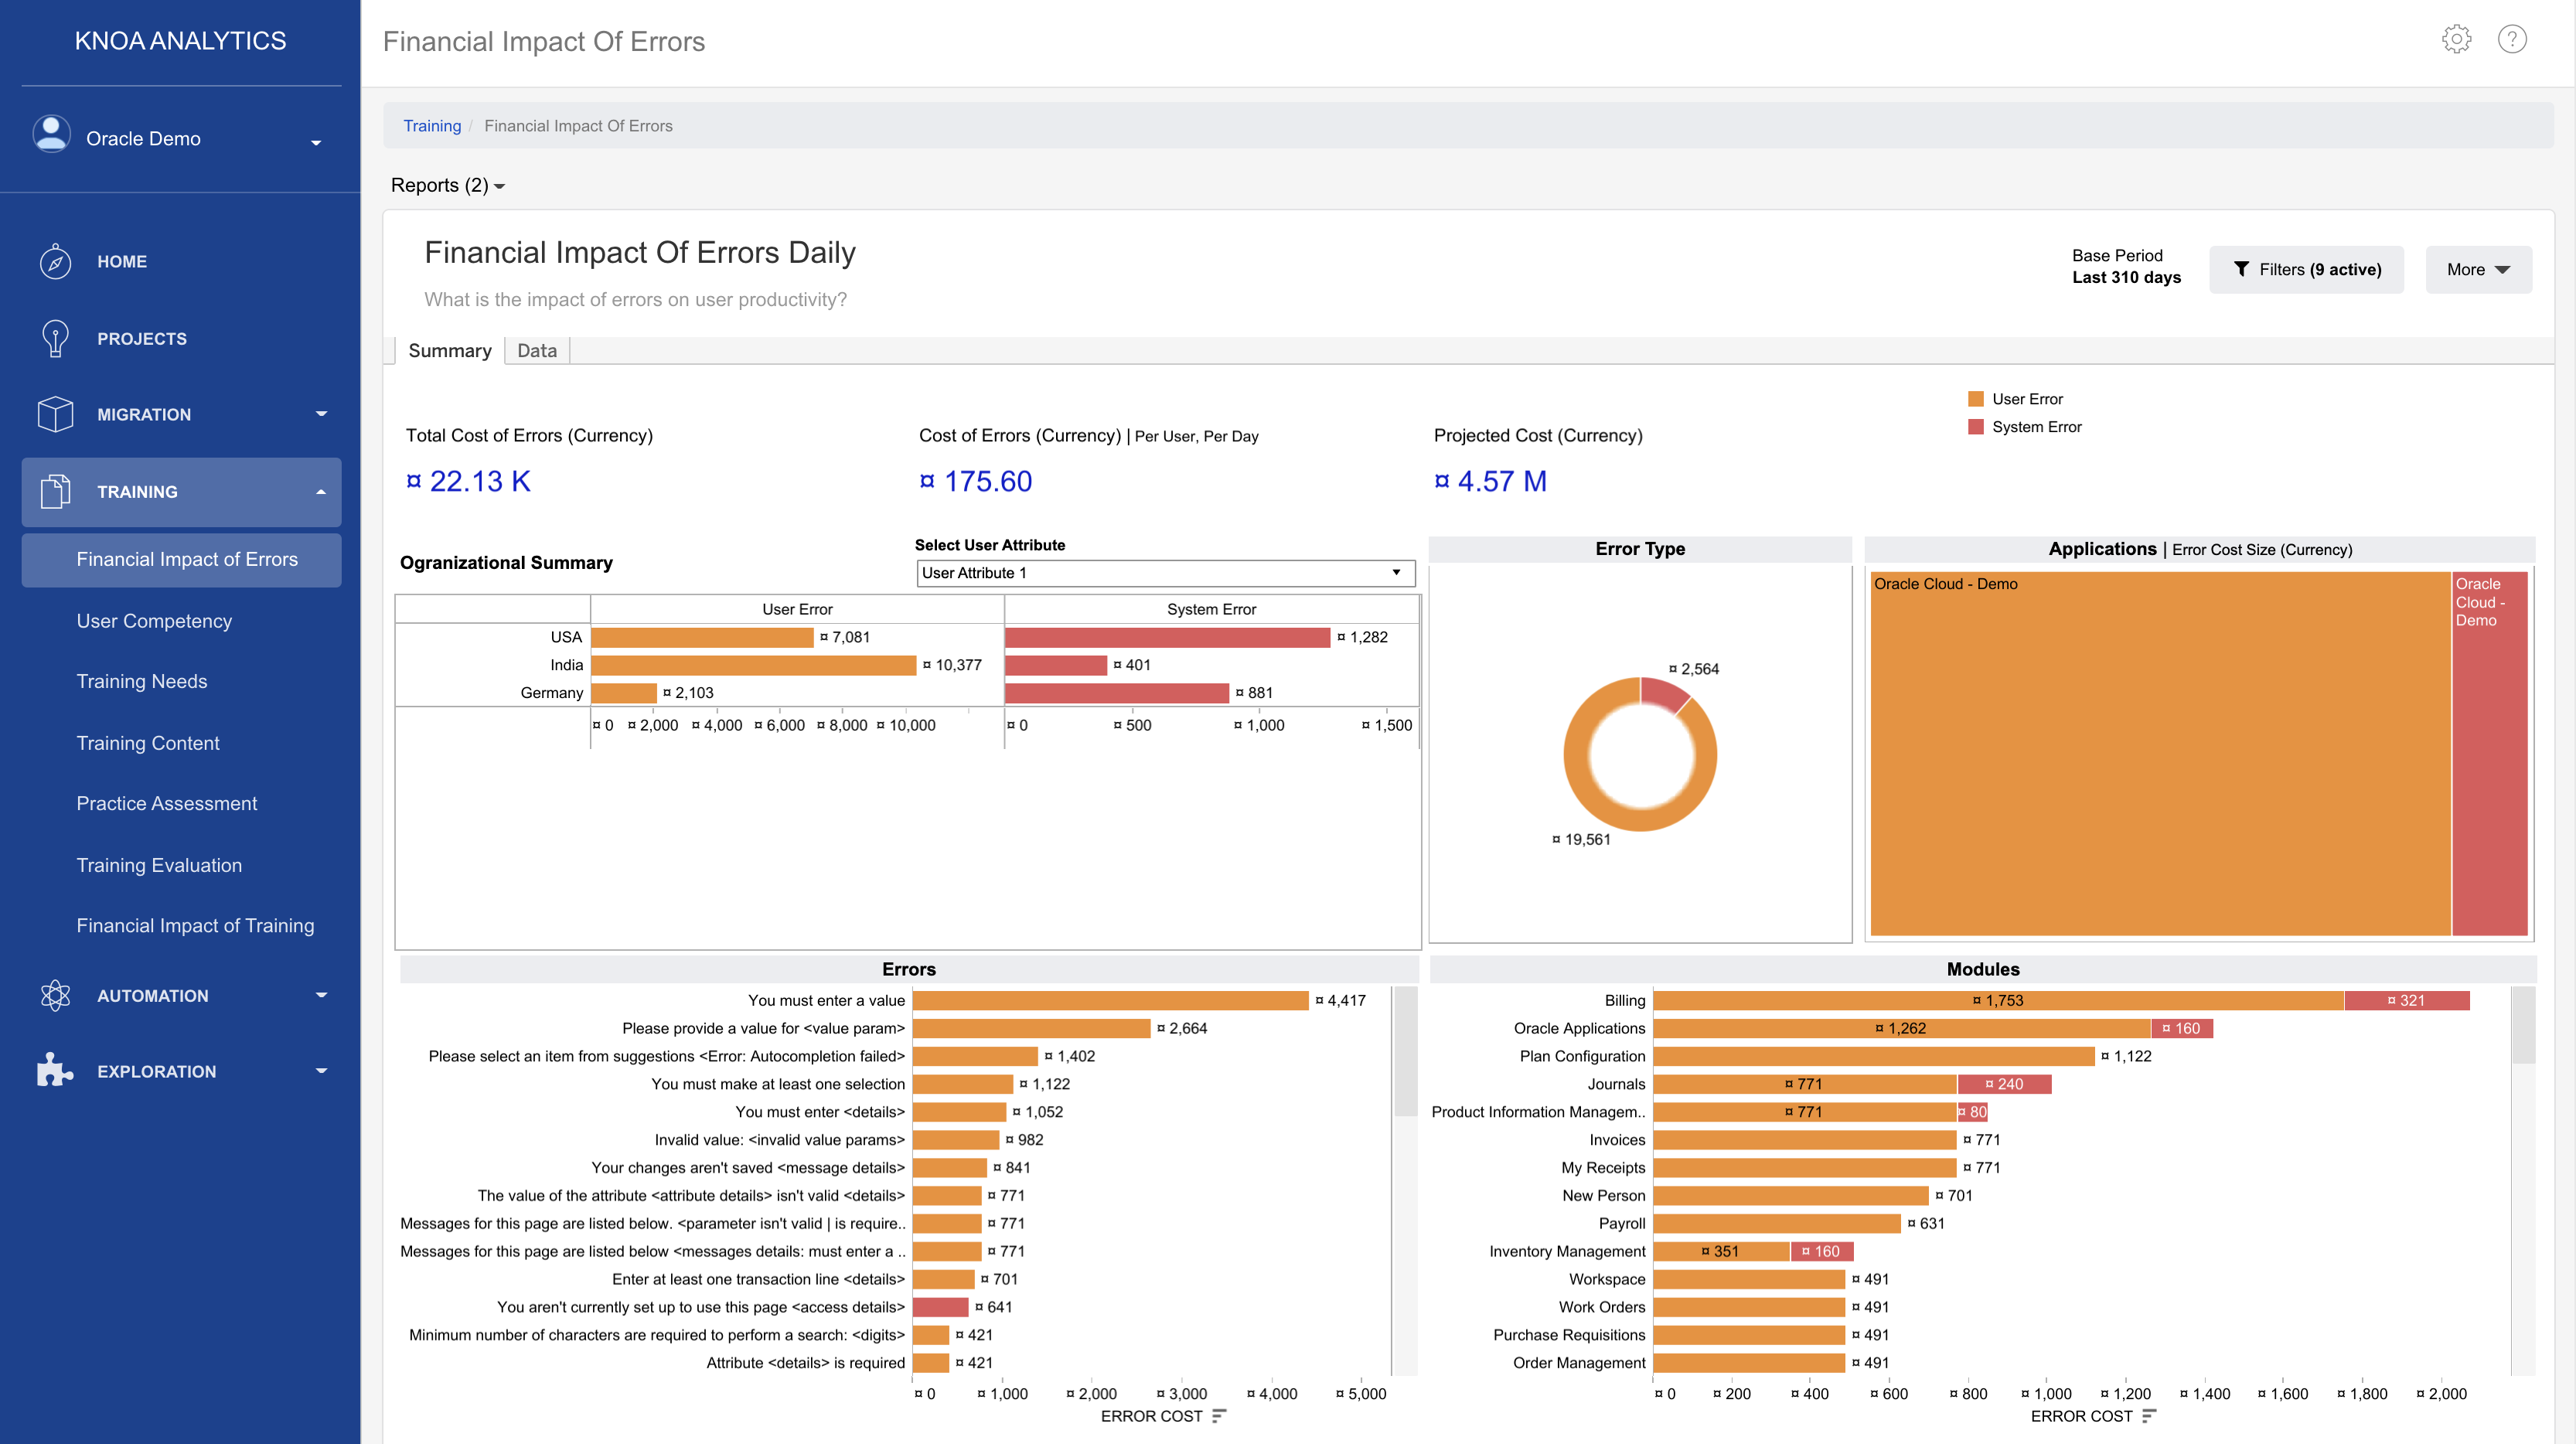Click the Exploration puzzle piece icon
This screenshot has height=1444, width=2576.
click(x=55, y=1071)
